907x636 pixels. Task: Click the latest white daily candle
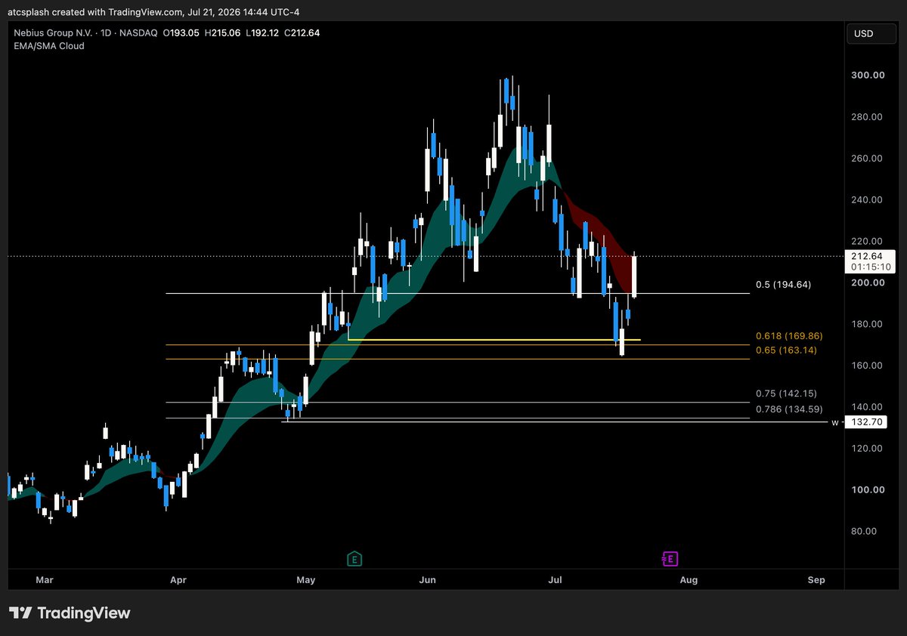[634, 276]
